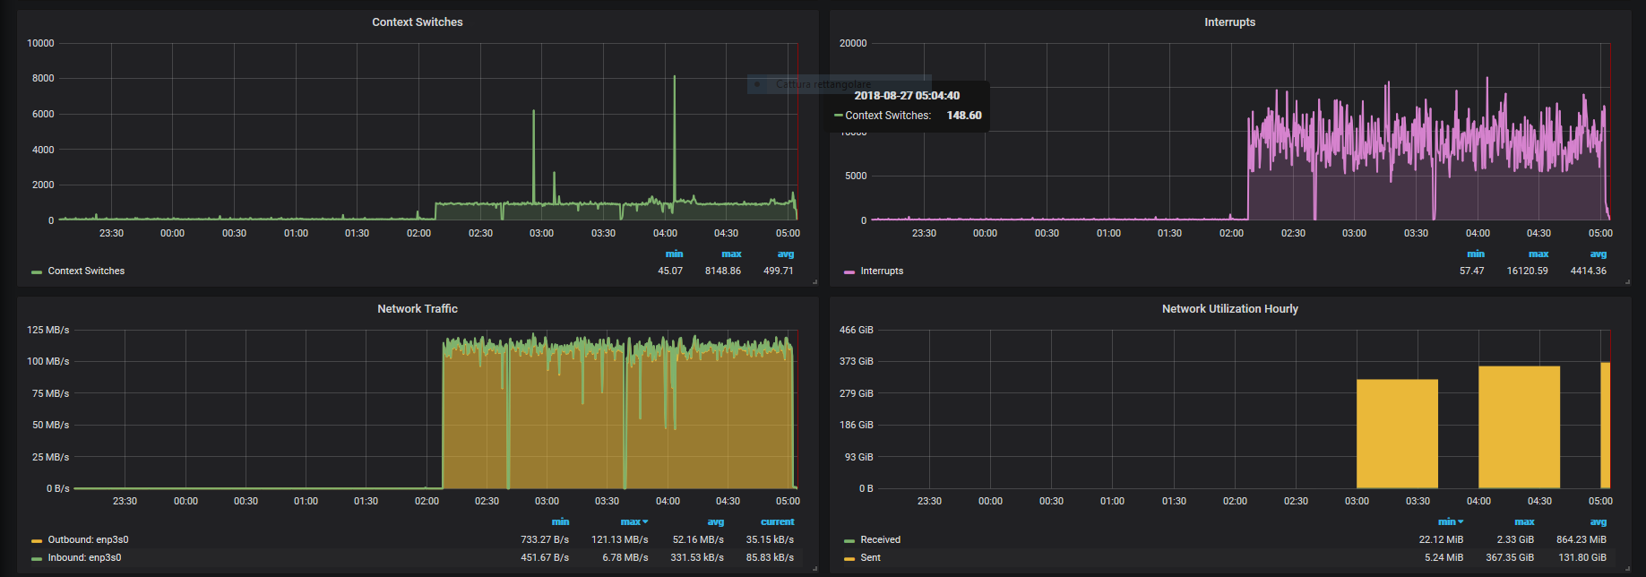The image size is (1646, 577).
Task: Click the 57.47 min value for Interrupts
Action: tap(1471, 271)
